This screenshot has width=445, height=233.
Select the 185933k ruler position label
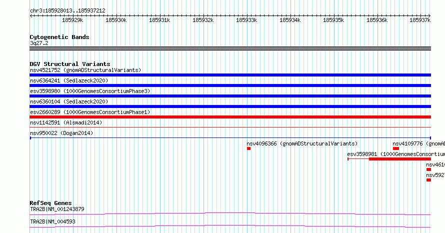tap(246, 20)
